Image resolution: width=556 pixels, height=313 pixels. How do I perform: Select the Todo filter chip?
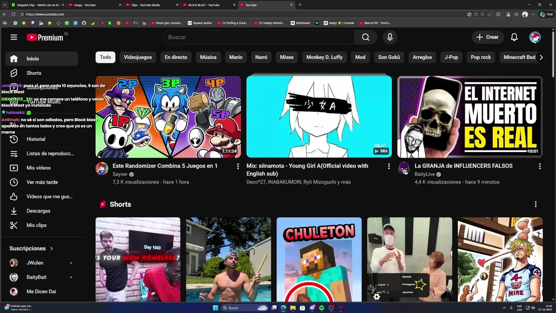(x=106, y=57)
